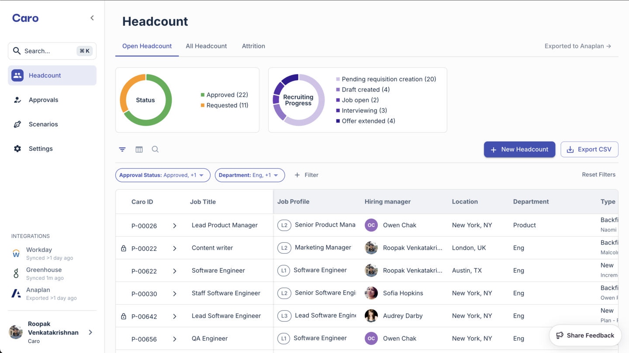Image resolution: width=629 pixels, height=353 pixels.
Task: Go to Scenarios in the sidebar
Action: point(43,124)
